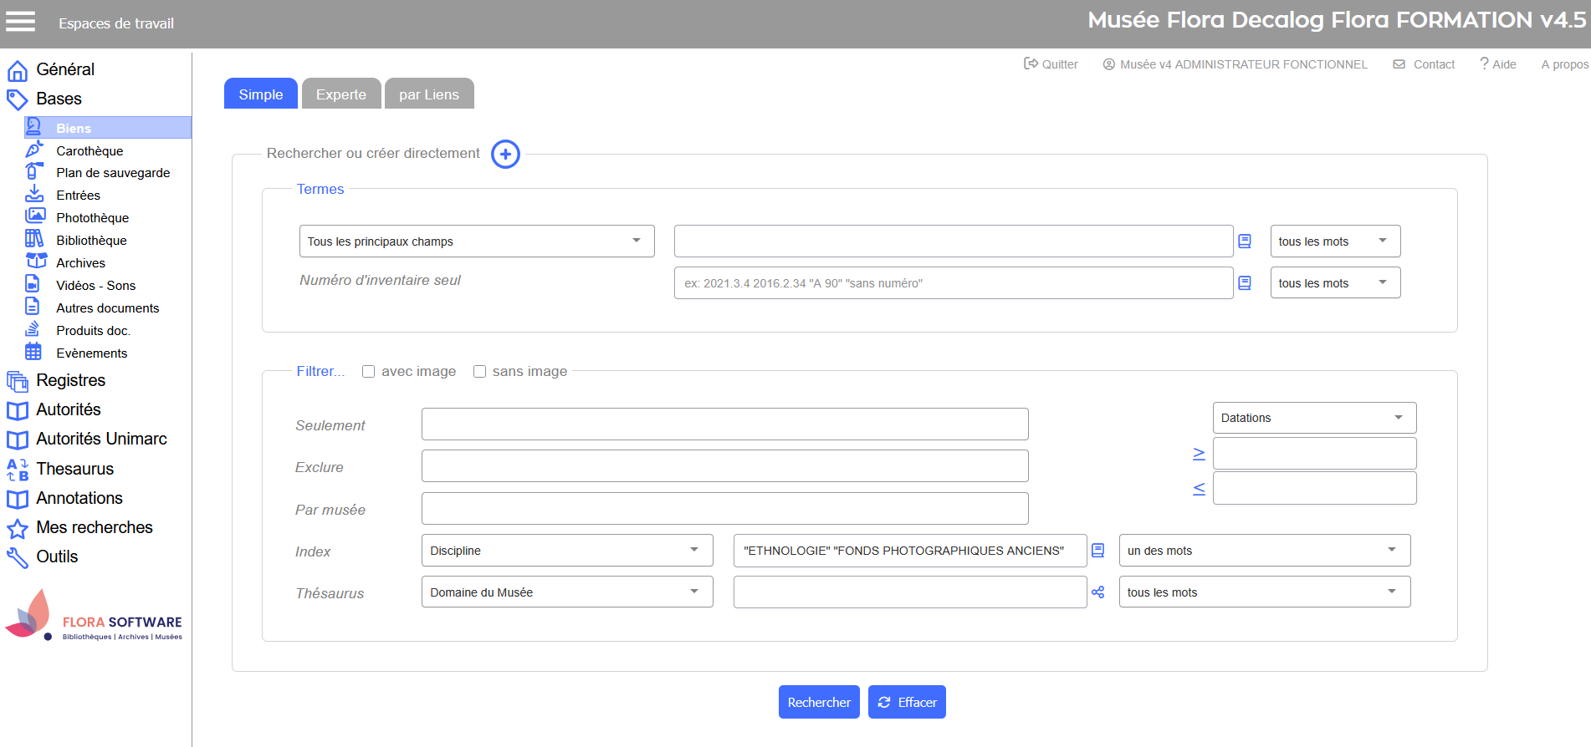This screenshot has width=1591, height=747.
Task: Enable the 'avec image' checkbox
Action: pyautogui.click(x=368, y=372)
